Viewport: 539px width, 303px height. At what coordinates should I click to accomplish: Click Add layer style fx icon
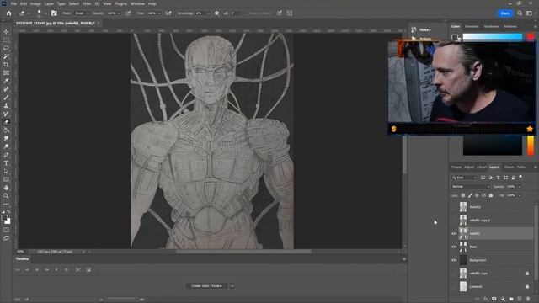click(x=486, y=300)
